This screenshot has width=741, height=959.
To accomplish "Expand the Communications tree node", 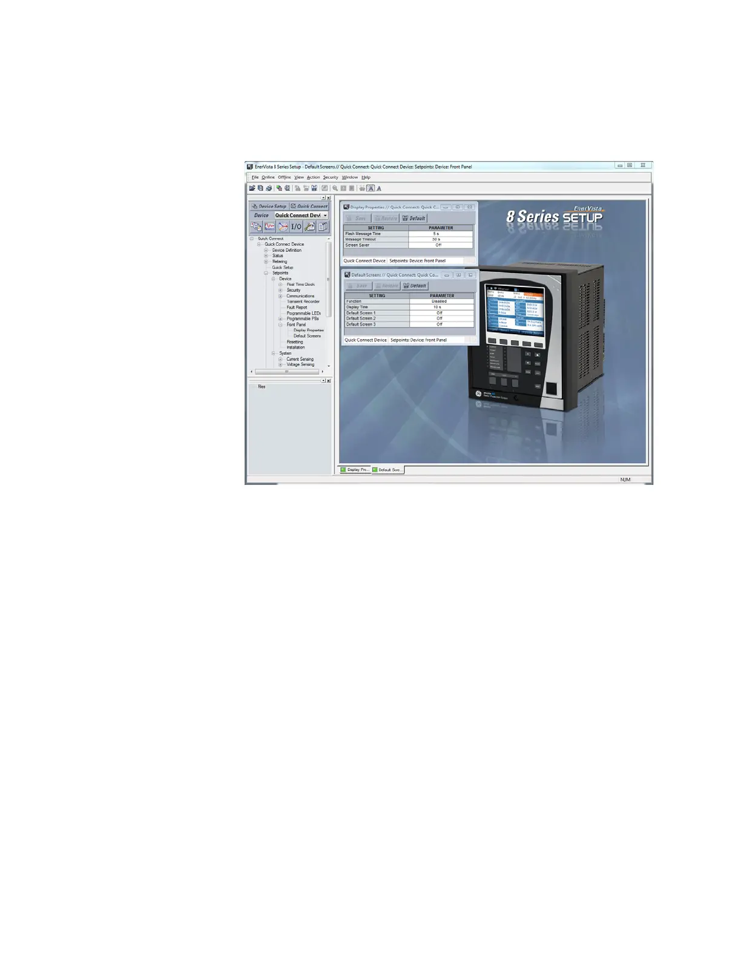I will point(280,296).
